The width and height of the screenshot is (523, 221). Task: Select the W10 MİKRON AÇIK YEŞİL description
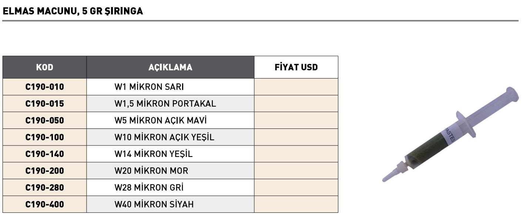coord(164,137)
